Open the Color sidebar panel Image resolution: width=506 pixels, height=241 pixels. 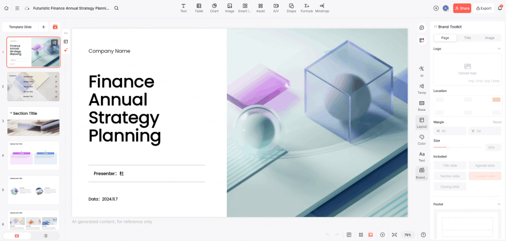point(422,139)
